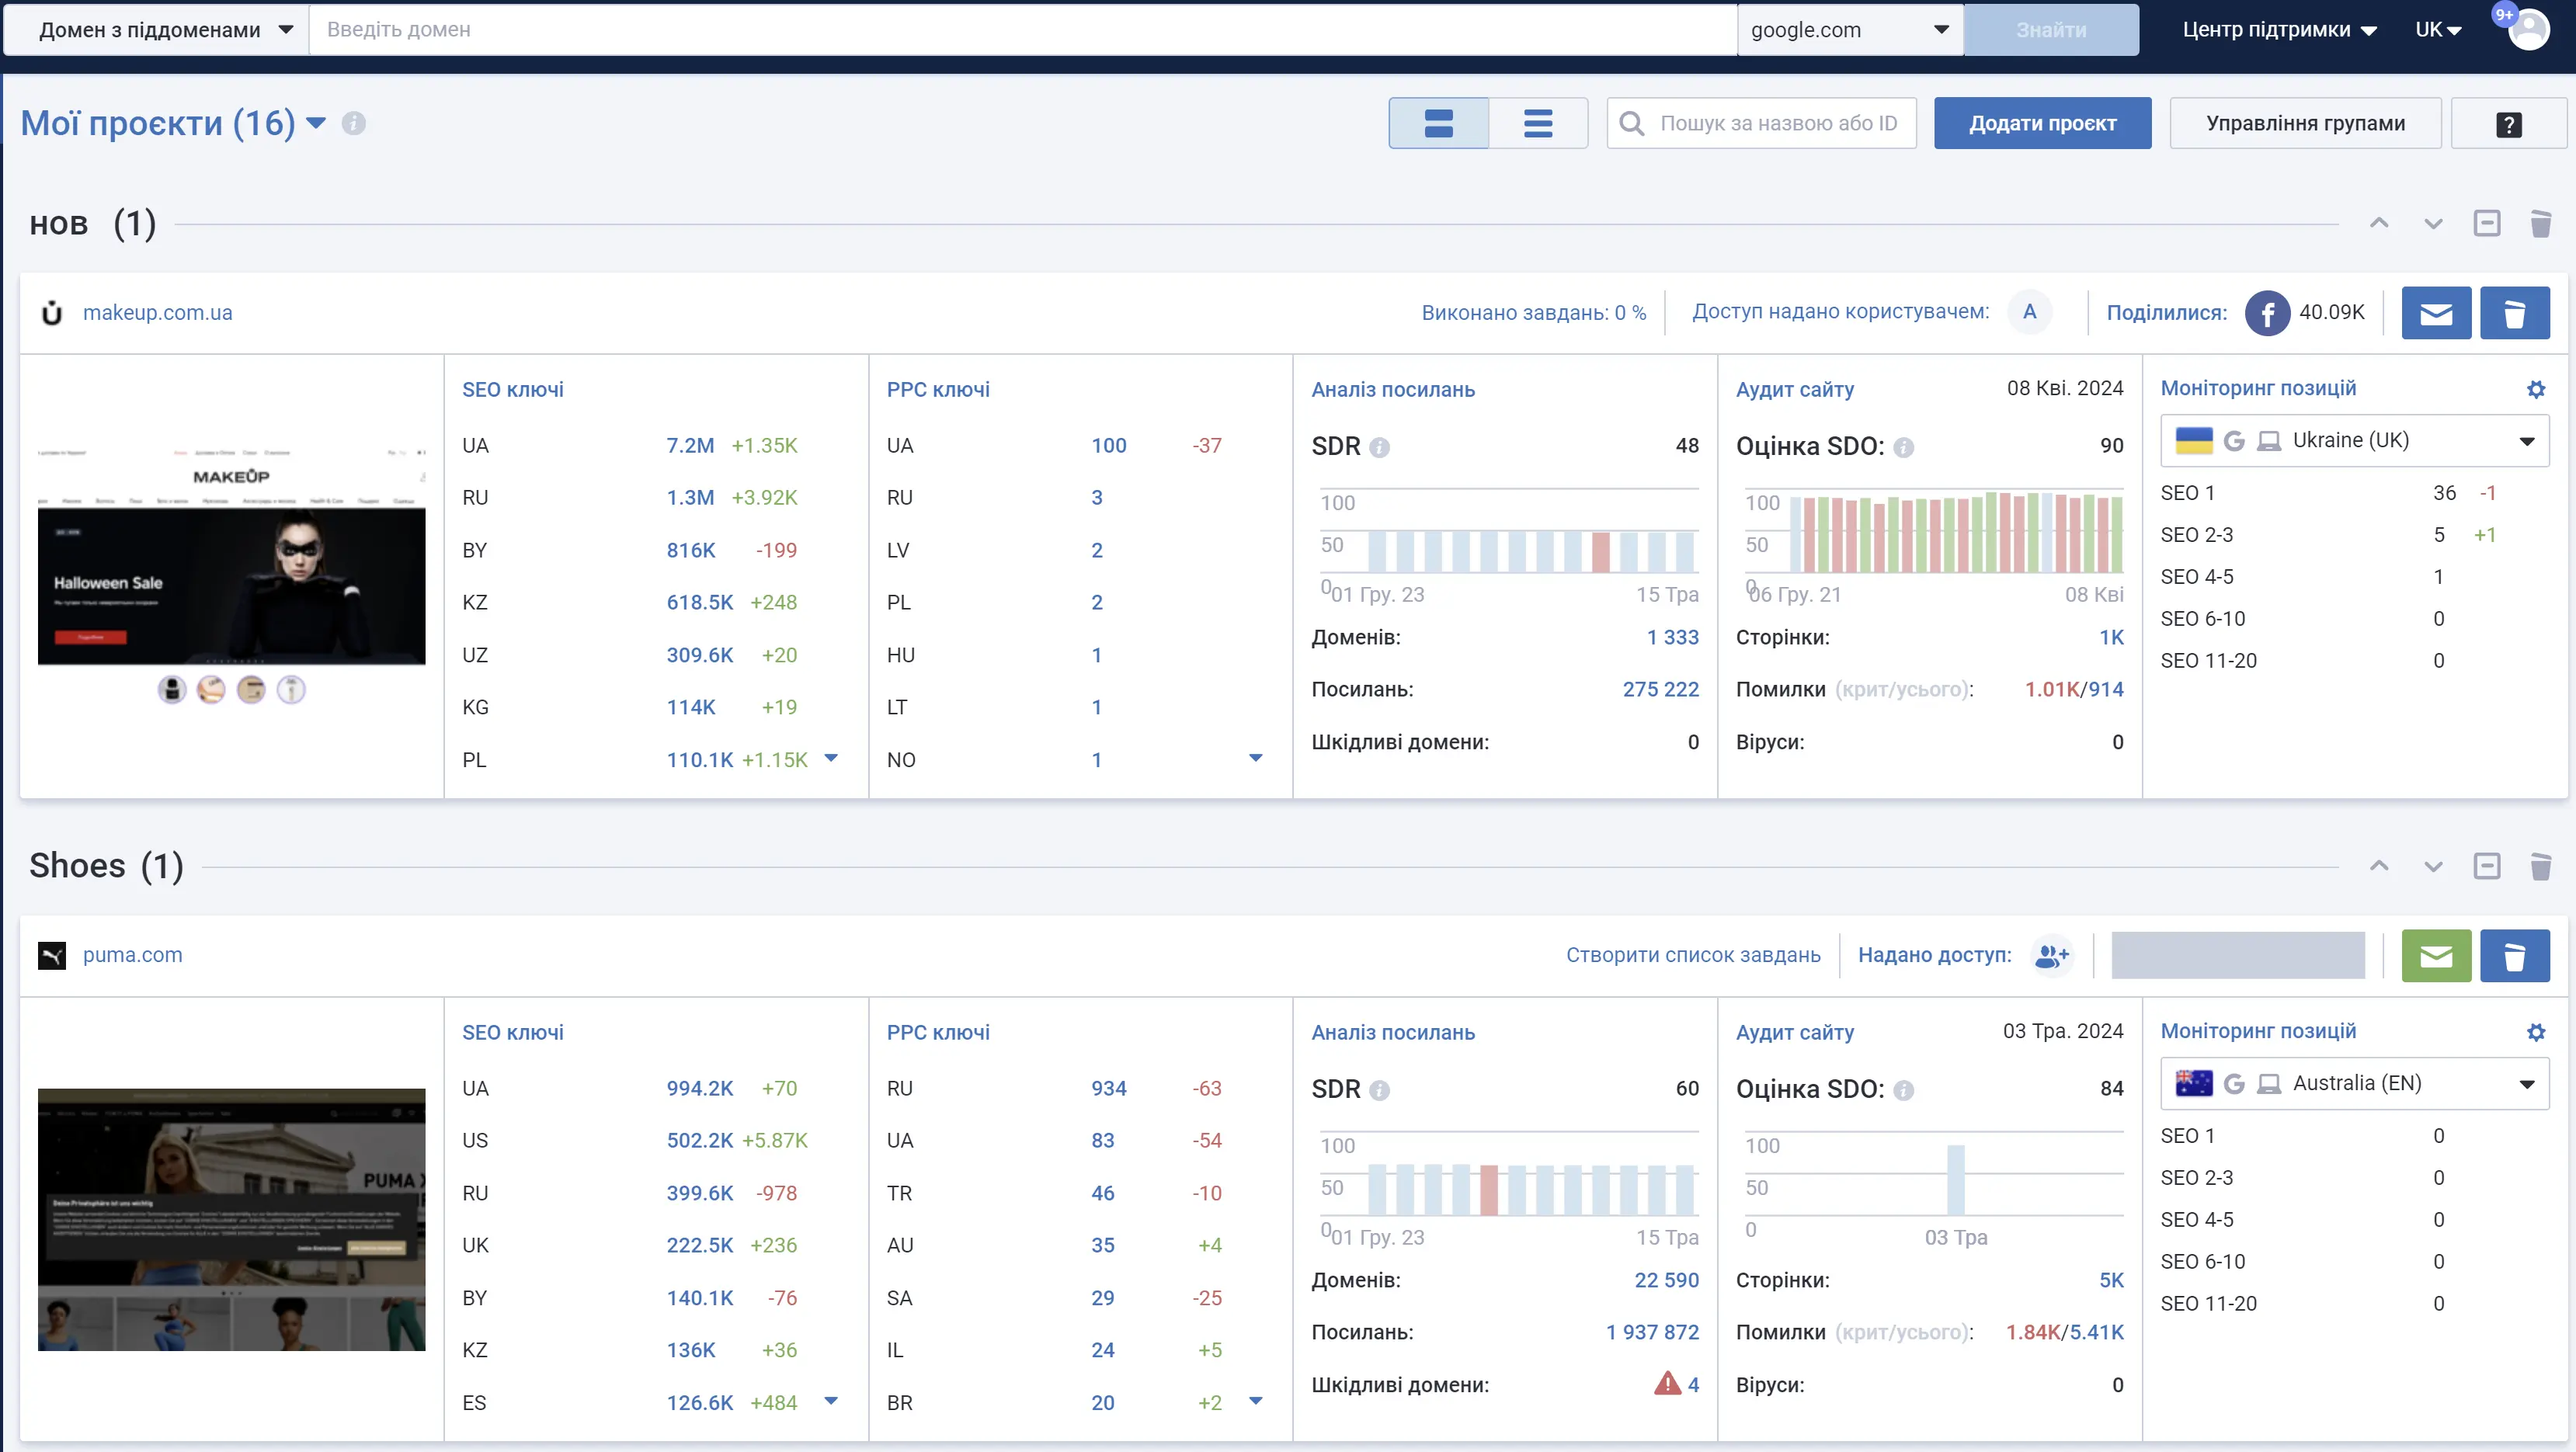The height and width of the screenshot is (1452, 2576).
Task: Open the google.com search engine dropdown
Action: 1849,30
